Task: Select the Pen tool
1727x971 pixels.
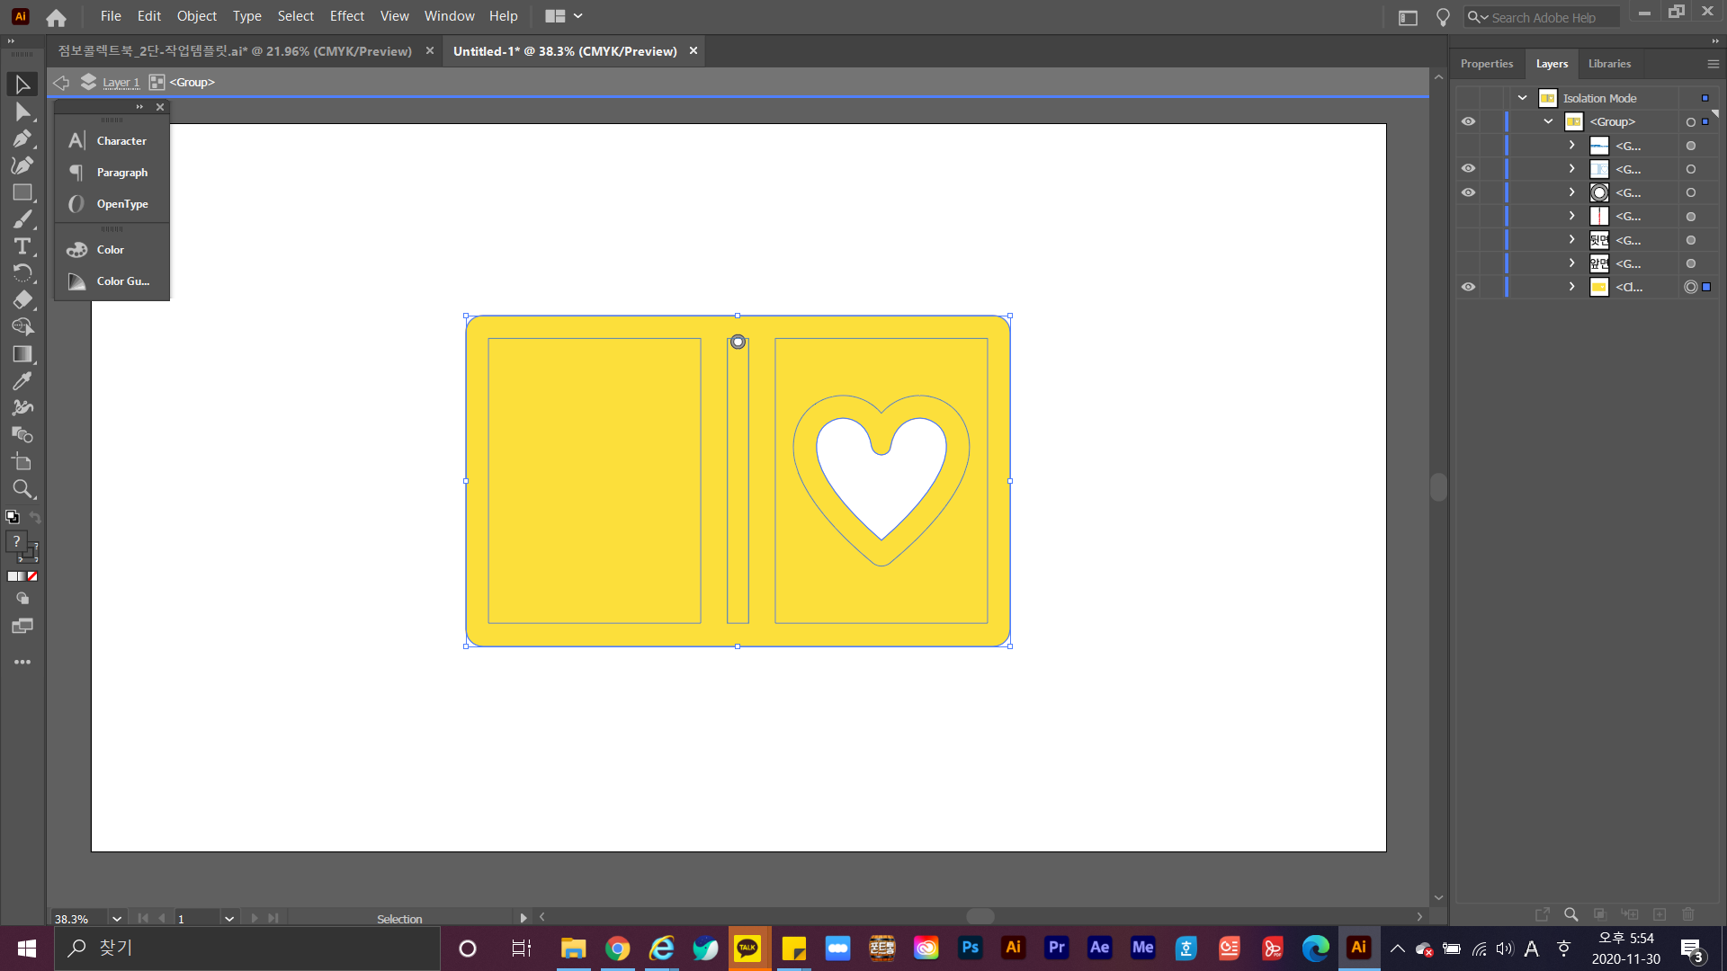Action: click(22, 138)
